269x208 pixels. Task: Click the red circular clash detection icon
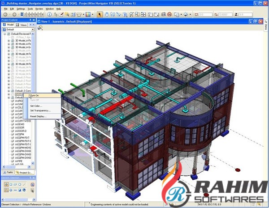pos(169,15)
